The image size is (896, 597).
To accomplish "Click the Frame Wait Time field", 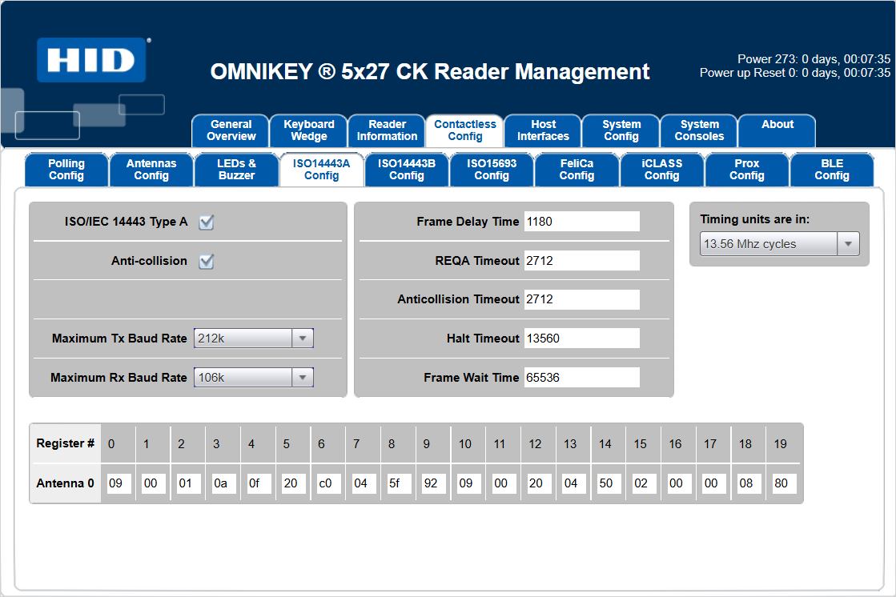I will point(581,378).
